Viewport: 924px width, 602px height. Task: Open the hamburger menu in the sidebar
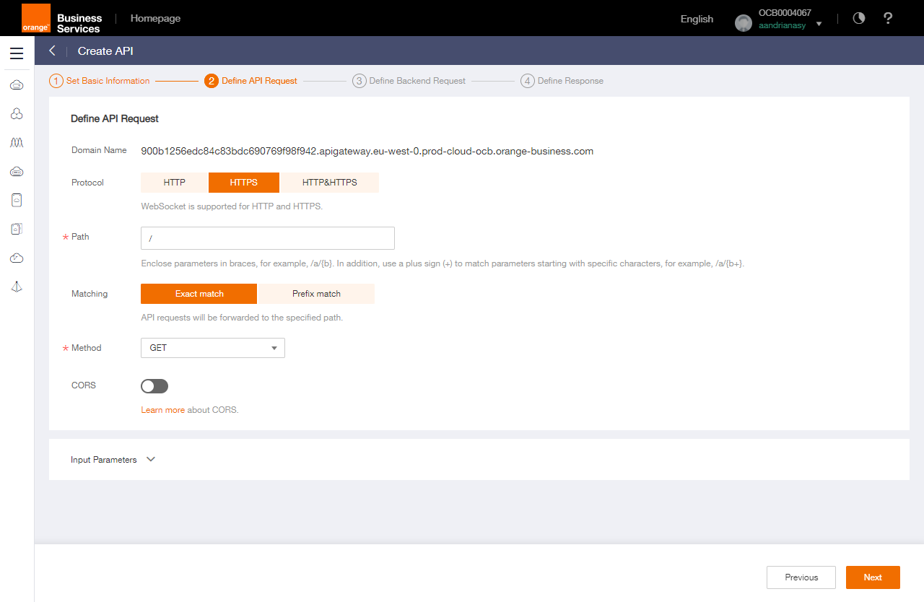click(17, 53)
